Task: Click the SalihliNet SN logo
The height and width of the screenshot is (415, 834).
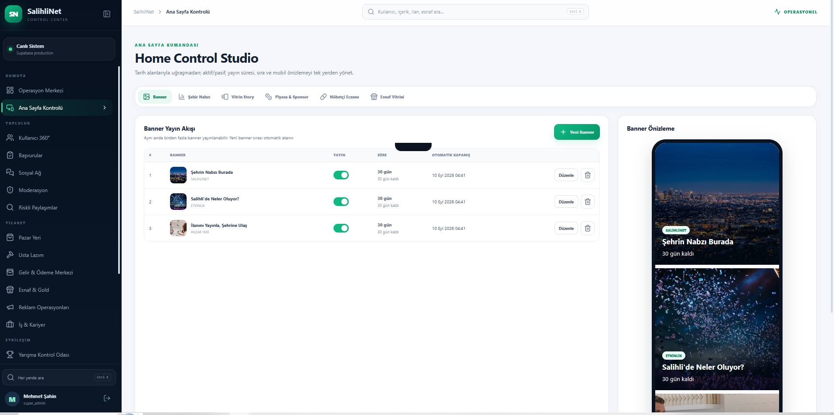Action: [14, 14]
